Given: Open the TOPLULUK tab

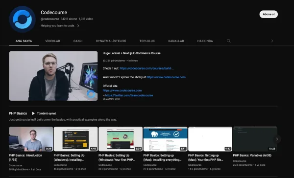Looking at the screenshot, I should pos(147,41).
